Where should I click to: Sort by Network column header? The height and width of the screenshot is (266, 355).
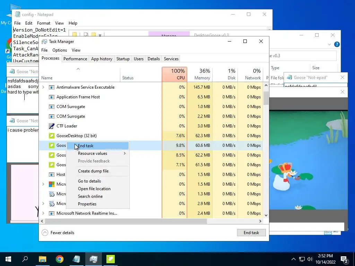coord(250,74)
